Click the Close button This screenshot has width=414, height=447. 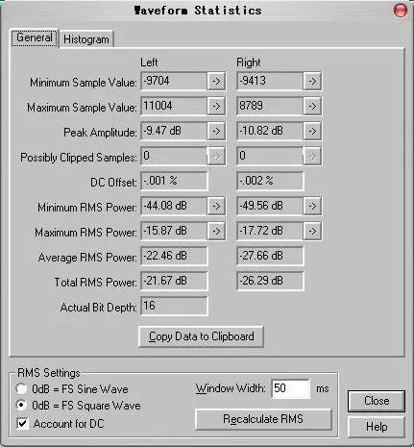(x=377, y=401)
